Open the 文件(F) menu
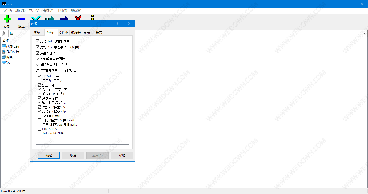 coord(7,11)
